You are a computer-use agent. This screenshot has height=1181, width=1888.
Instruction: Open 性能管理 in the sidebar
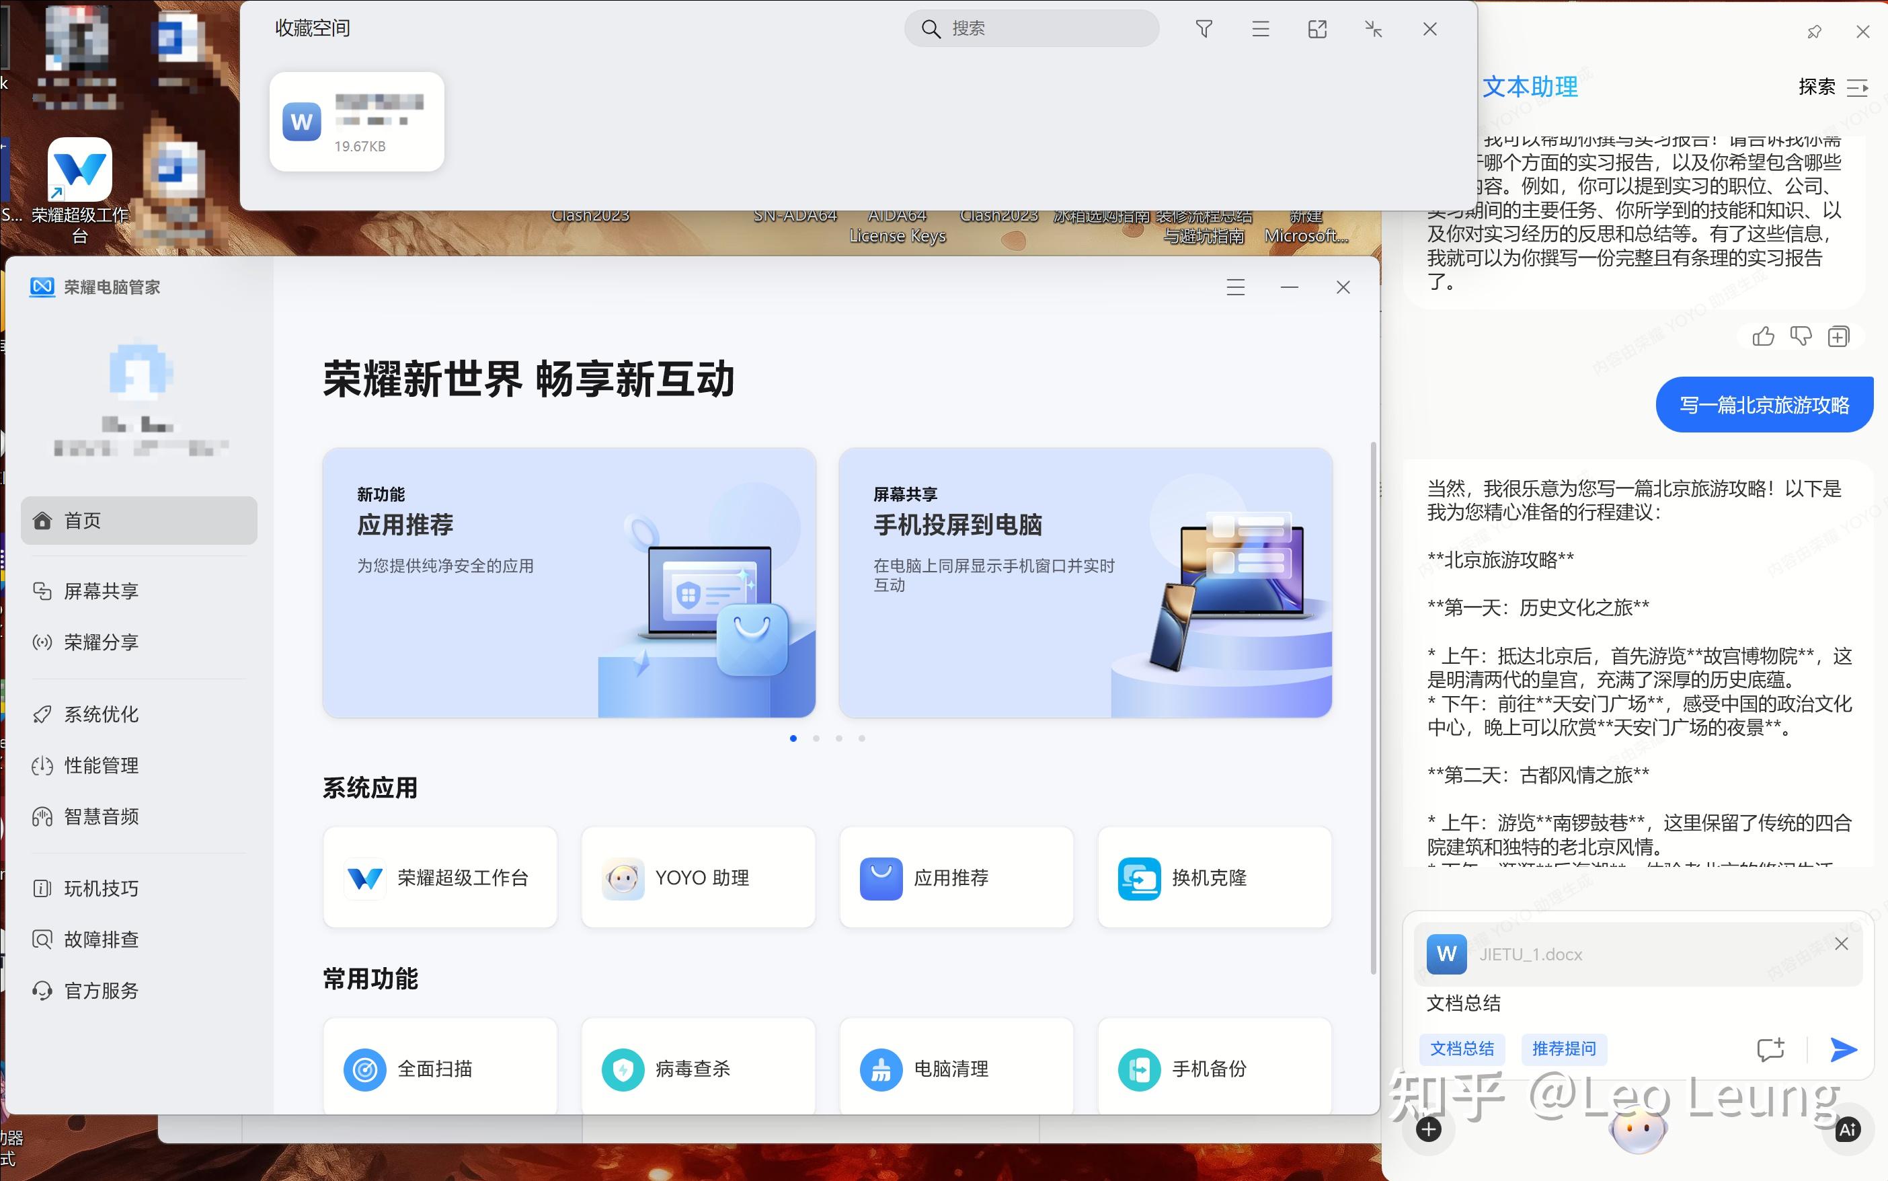coord(139,765)
